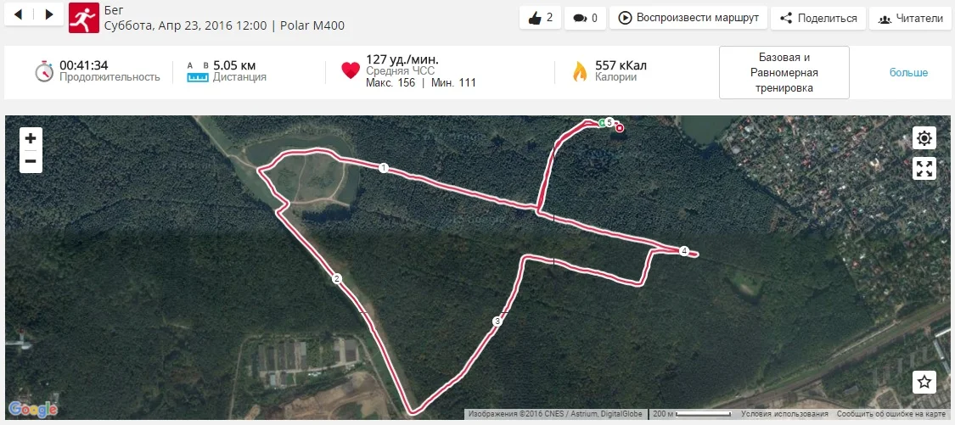The image size is (955, 425).
Task: Like the workout with thumbs-up button
Action: pos(540,18)
